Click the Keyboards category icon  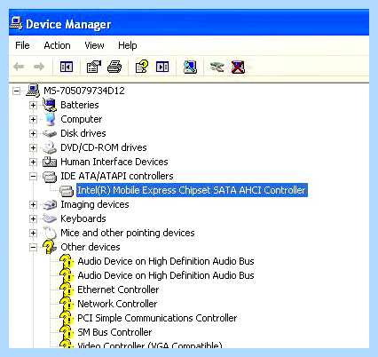[50, 218]
